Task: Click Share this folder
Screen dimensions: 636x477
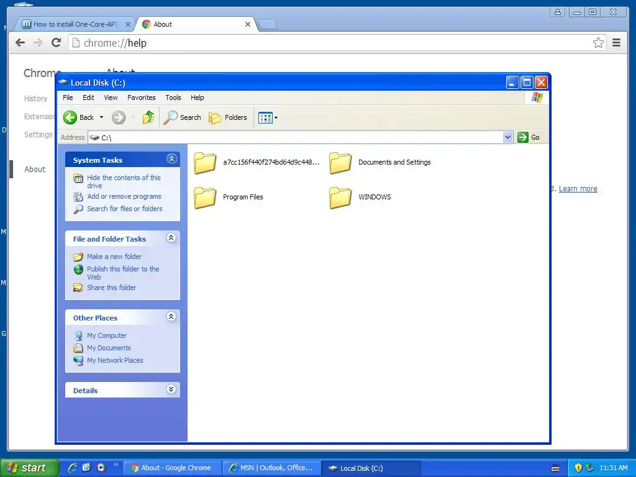Action: coord(112,288)
